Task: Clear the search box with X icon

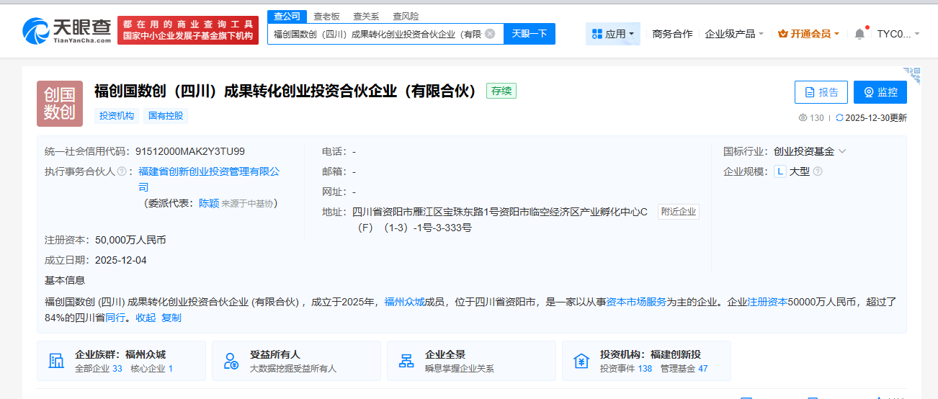Action: click(490, 34)
